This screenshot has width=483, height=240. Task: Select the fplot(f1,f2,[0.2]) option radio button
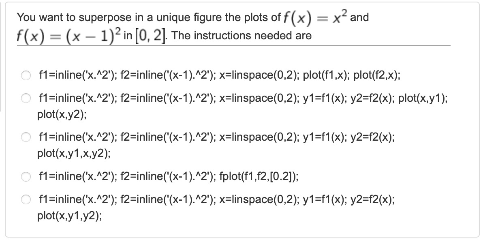point(26,177)
